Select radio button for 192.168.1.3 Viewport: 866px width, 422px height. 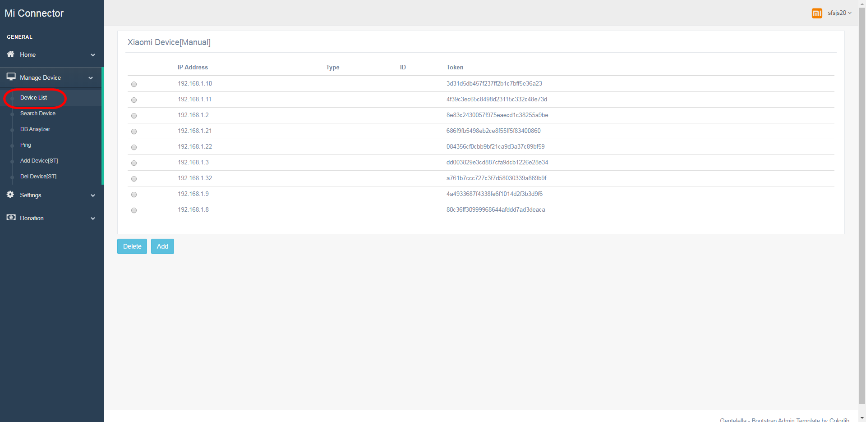(x=134, y=163)
